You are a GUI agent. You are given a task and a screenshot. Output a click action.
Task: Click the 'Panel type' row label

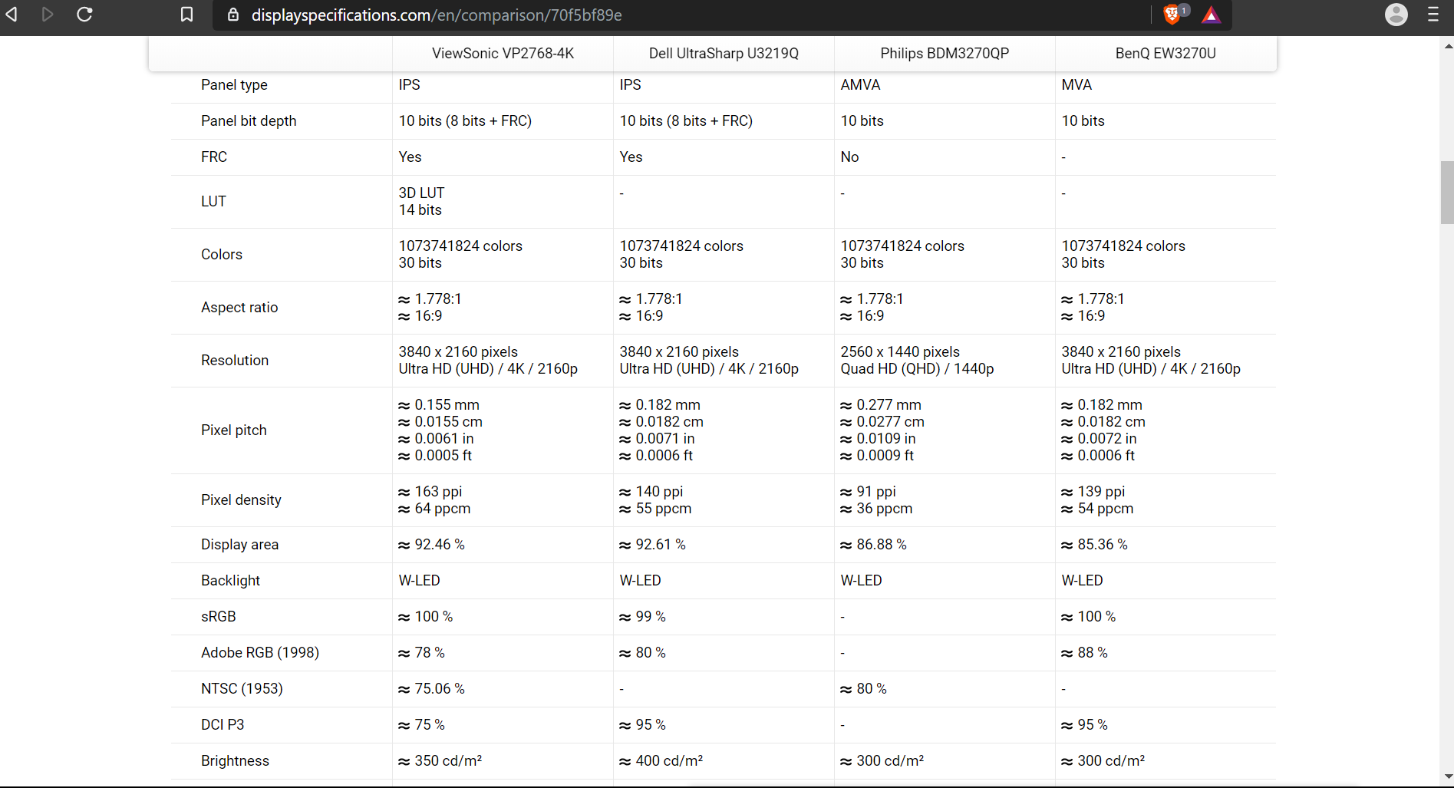tap(234, 85)
